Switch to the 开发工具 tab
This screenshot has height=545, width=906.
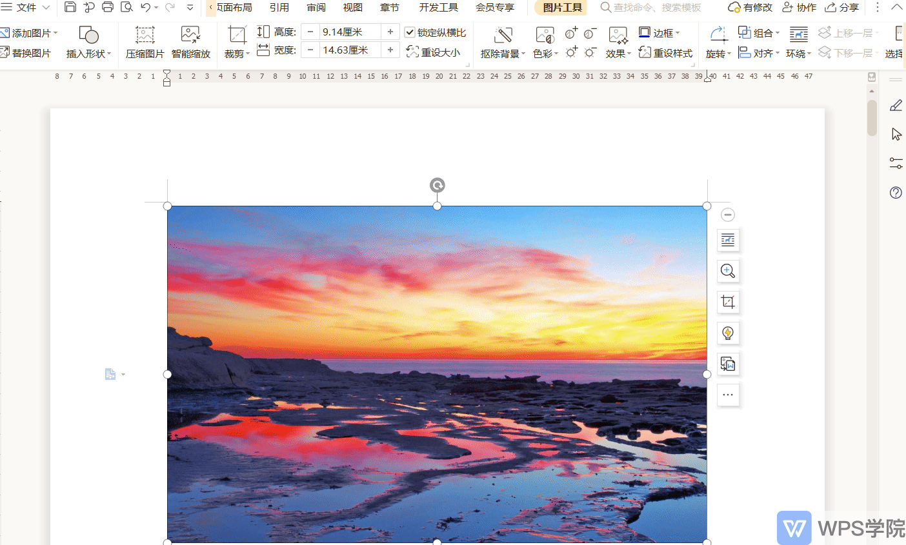[x=439, y=7]
